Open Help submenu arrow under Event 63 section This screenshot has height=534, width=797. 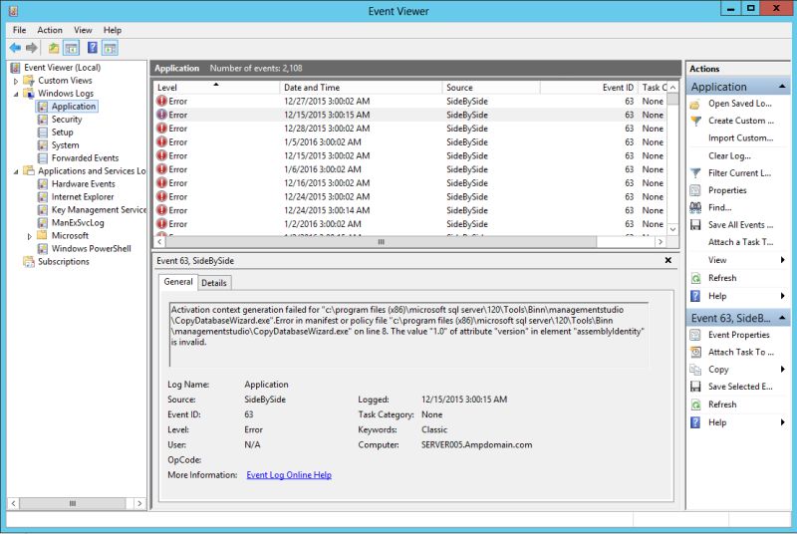782,422
